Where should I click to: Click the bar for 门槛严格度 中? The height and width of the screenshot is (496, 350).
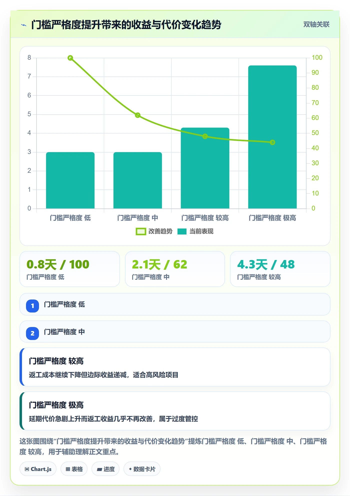coord(138,180)
